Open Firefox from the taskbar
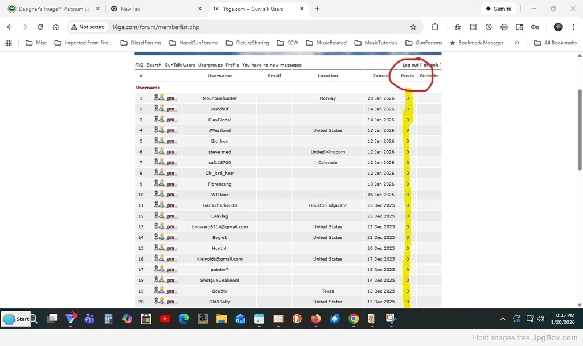 click(x=315, y=319)
